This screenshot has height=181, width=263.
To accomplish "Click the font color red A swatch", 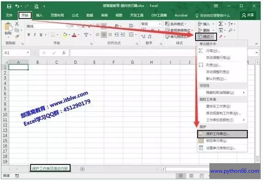I will click(x=74, y=35).
